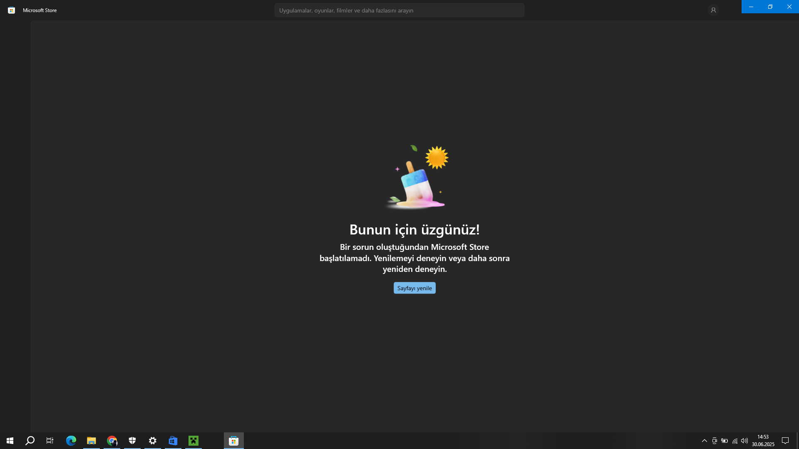Screen dimensions: 799x449
Task: Click the Sayfayı yenile button
Action: pyautogui.click(x=414, y=288)
